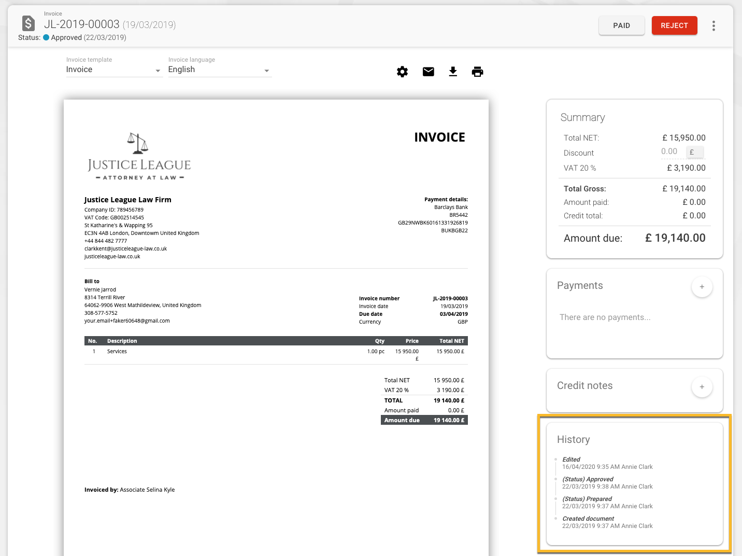Viewport: 742px width, 556px height.
Task: Click customer email your.email+faker60648@gmail.com
Action: (127, 321)
